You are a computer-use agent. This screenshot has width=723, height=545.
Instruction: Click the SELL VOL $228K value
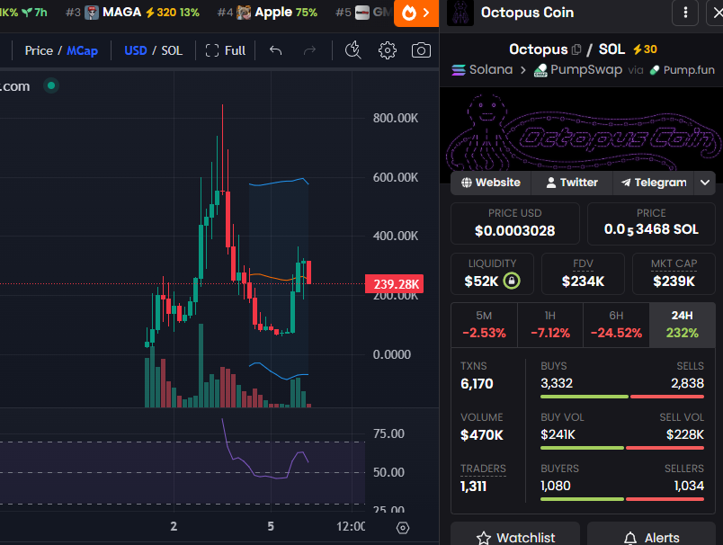(x=684, y=434)
